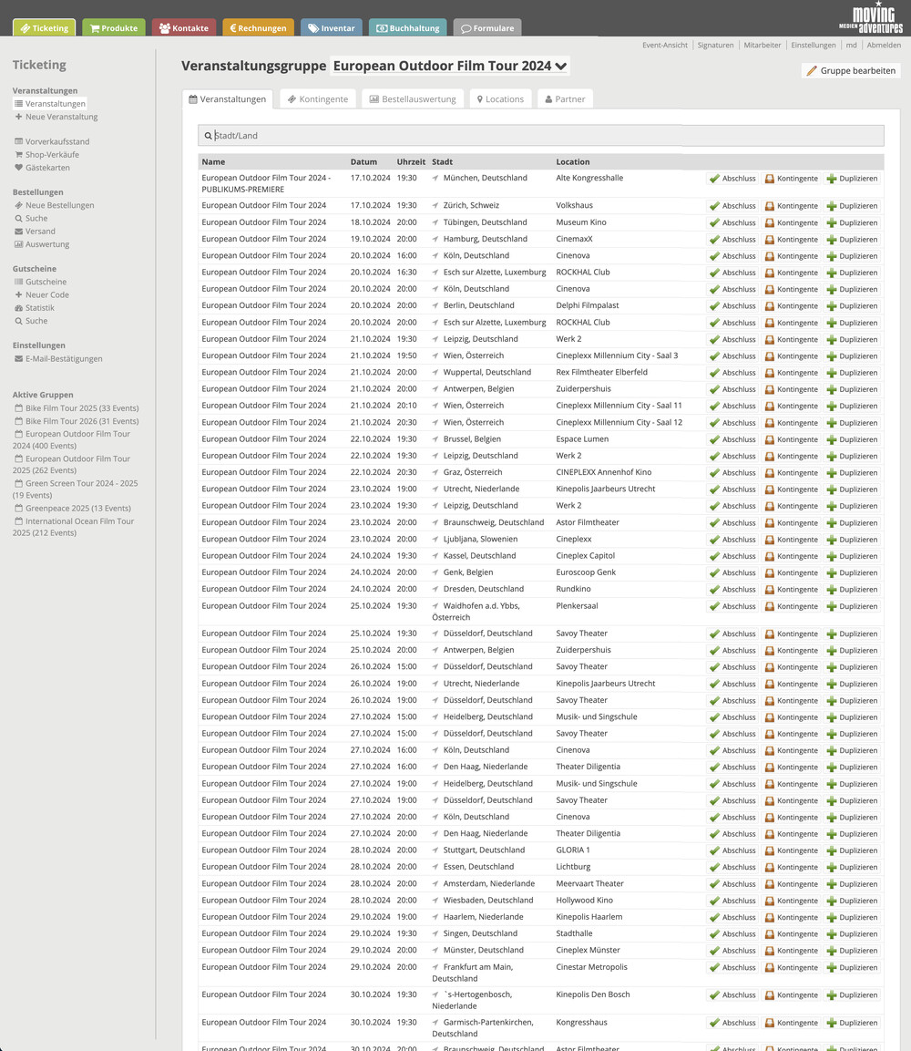Focus the Stadt/Land search field

(x=547, y=136)
